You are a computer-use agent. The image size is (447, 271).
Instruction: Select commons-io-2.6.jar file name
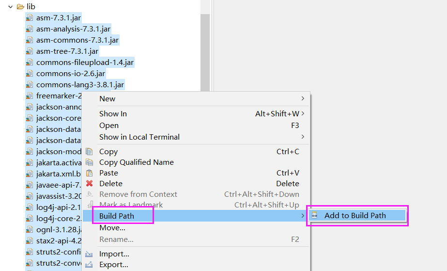[x=71, y=74]
